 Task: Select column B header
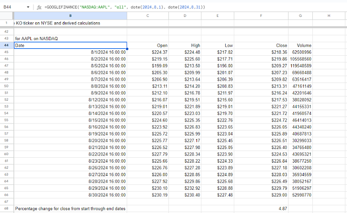pos(70,16)
